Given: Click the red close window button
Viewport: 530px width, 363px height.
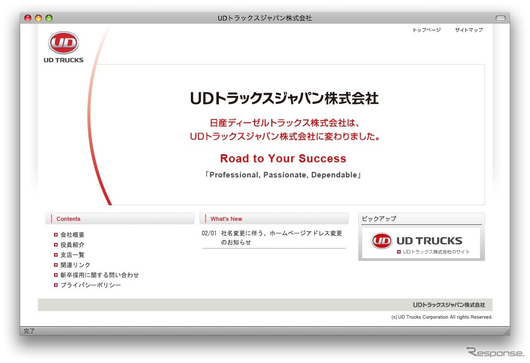Looking at the screenshot, I should [28, 18].
